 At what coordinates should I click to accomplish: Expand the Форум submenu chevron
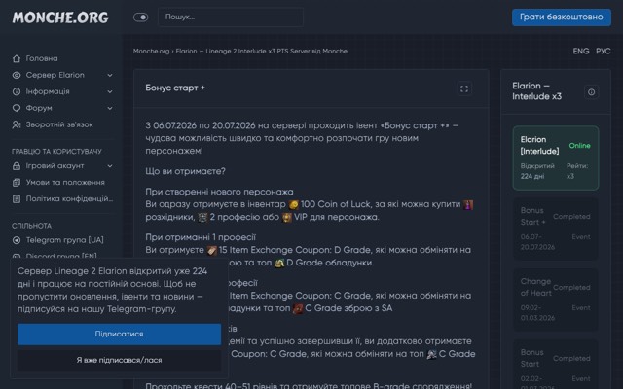click(110, 108)
